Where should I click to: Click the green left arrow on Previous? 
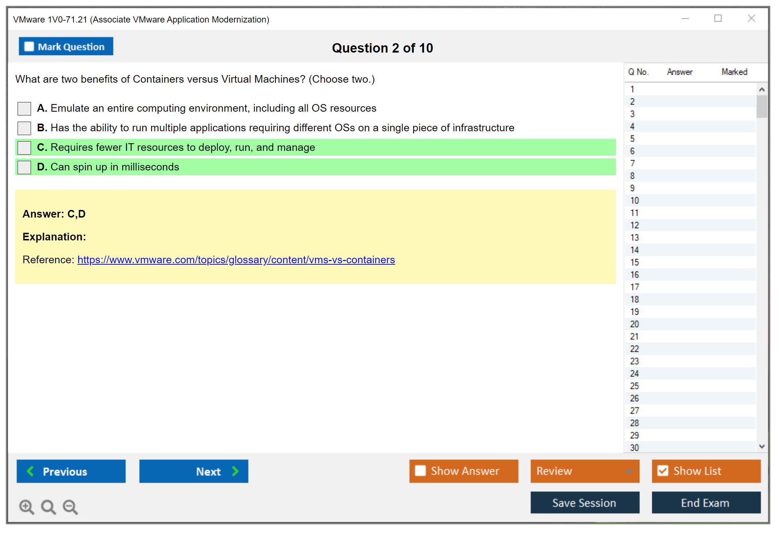pyautogui.click(x=30, y=471)
